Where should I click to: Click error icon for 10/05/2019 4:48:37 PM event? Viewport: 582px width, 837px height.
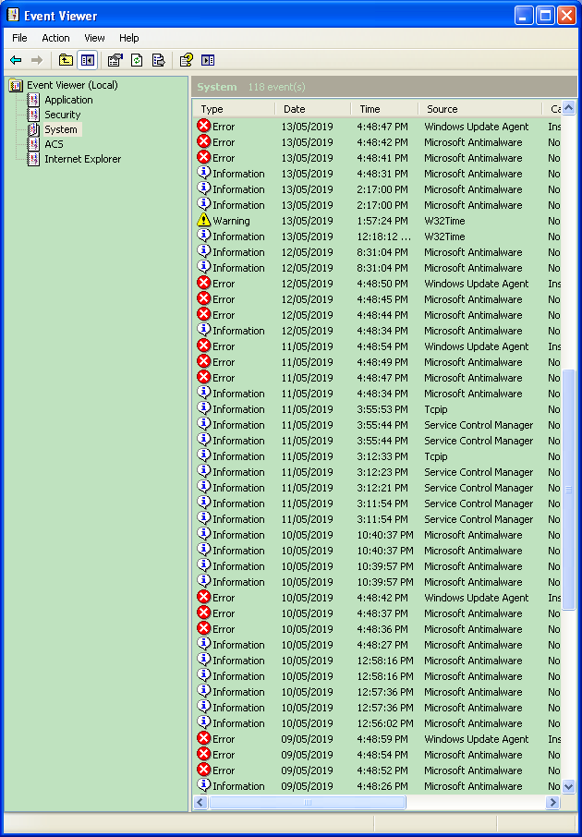203,613
